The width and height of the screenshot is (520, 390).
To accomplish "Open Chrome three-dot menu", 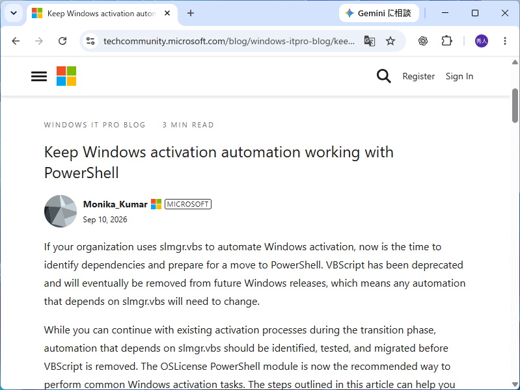I will [x=505, y=41].
